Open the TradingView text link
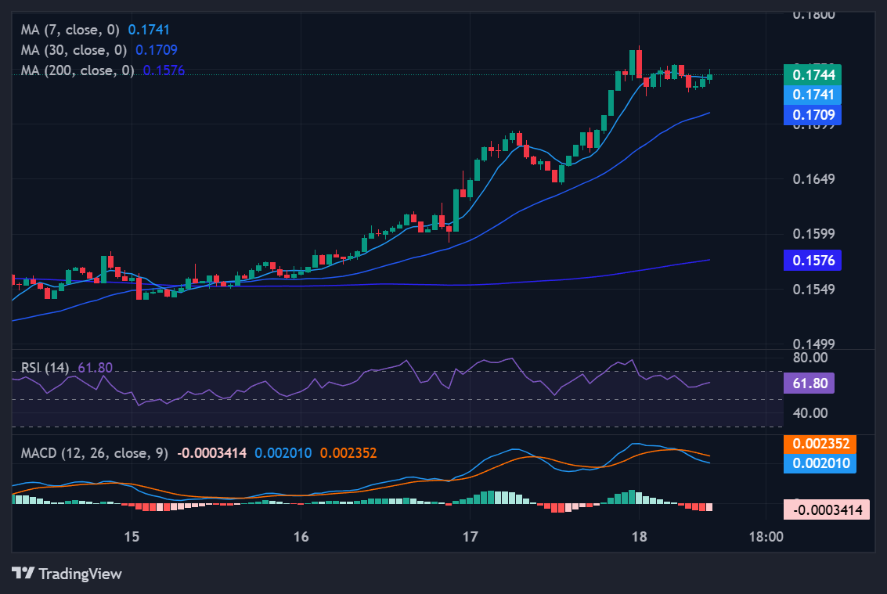The height and width of the screenshot is (594, 887). point(80,574)
